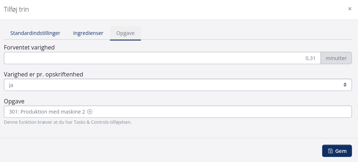Remove the 301 Produktion med maskine 2 selection
Viewport: 358px width, 162px height.
pyautogui.click(x=90, y=112)
